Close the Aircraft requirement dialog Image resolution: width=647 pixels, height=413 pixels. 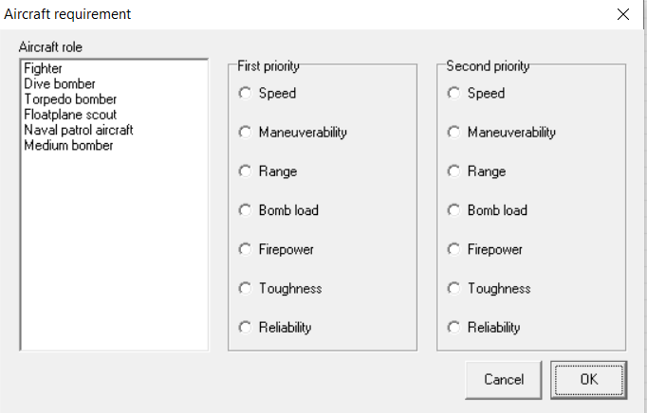pos(623,14)
